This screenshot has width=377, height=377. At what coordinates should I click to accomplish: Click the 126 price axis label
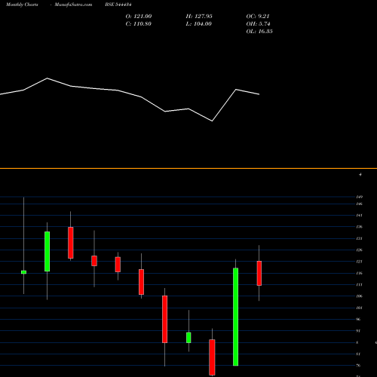pyautogui.click(x=359, y=250)
